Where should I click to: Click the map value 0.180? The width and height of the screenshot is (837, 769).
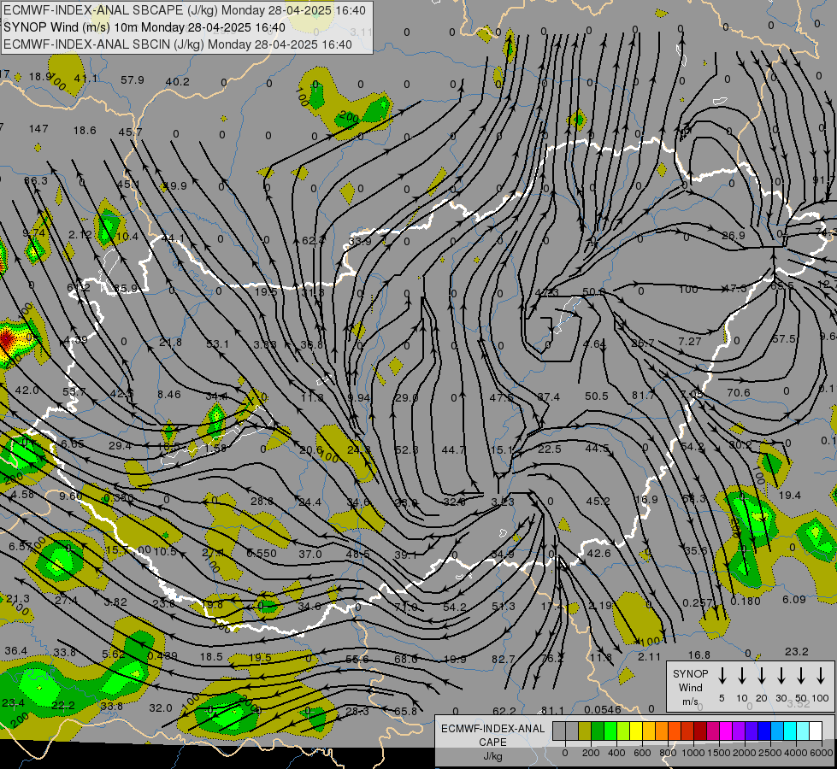pos(746,602)
